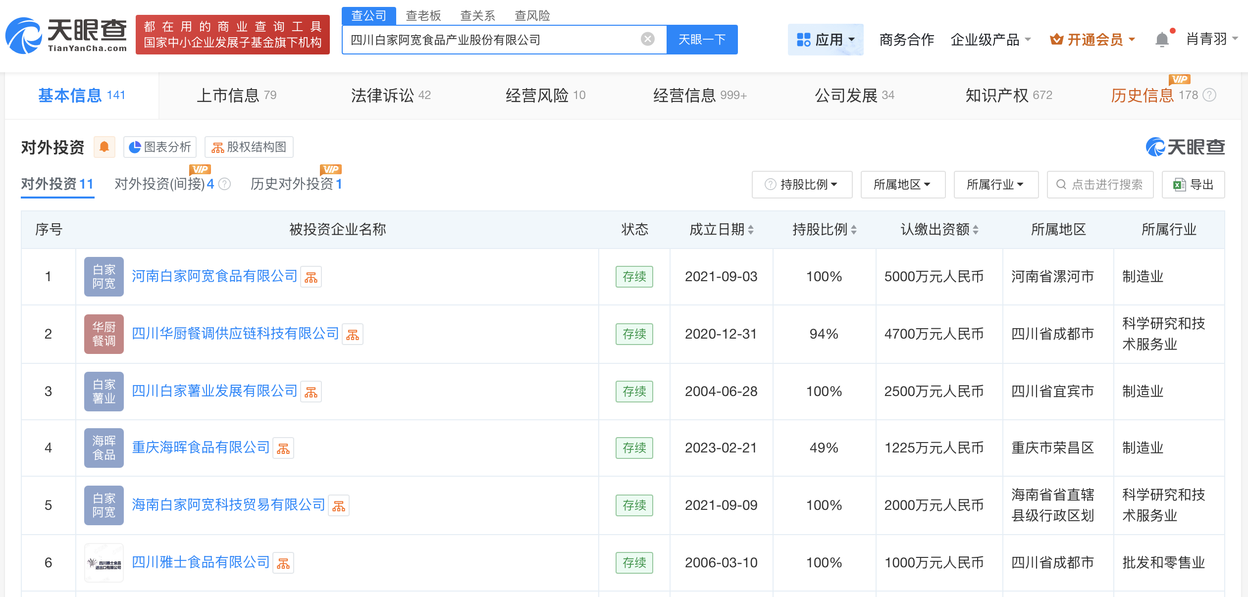Viewport: 1248px width, 597px height.
Task: Clear search text with X icon
Action: click(x=647, y=39)
